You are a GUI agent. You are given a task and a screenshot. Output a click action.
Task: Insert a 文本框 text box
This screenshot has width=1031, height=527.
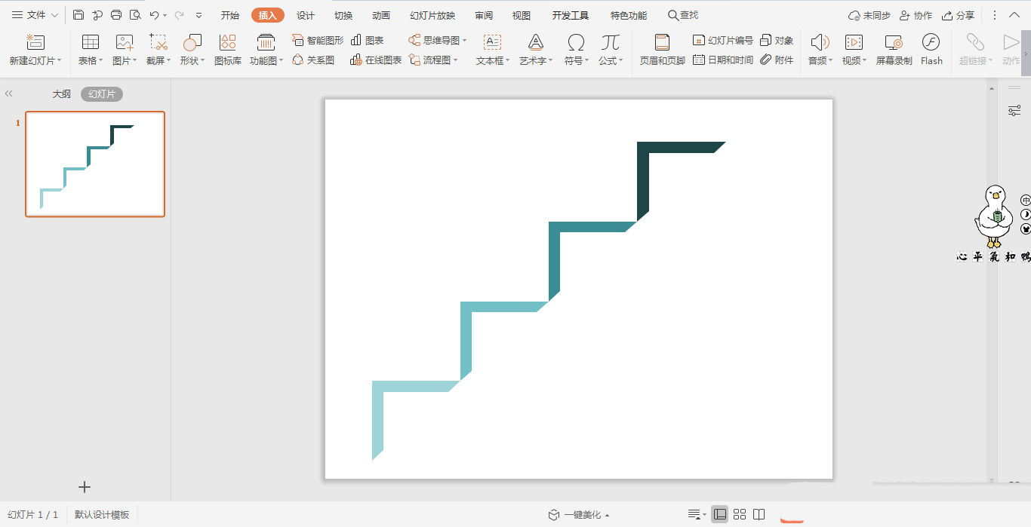pyautogui.click(x=493, y=50)
